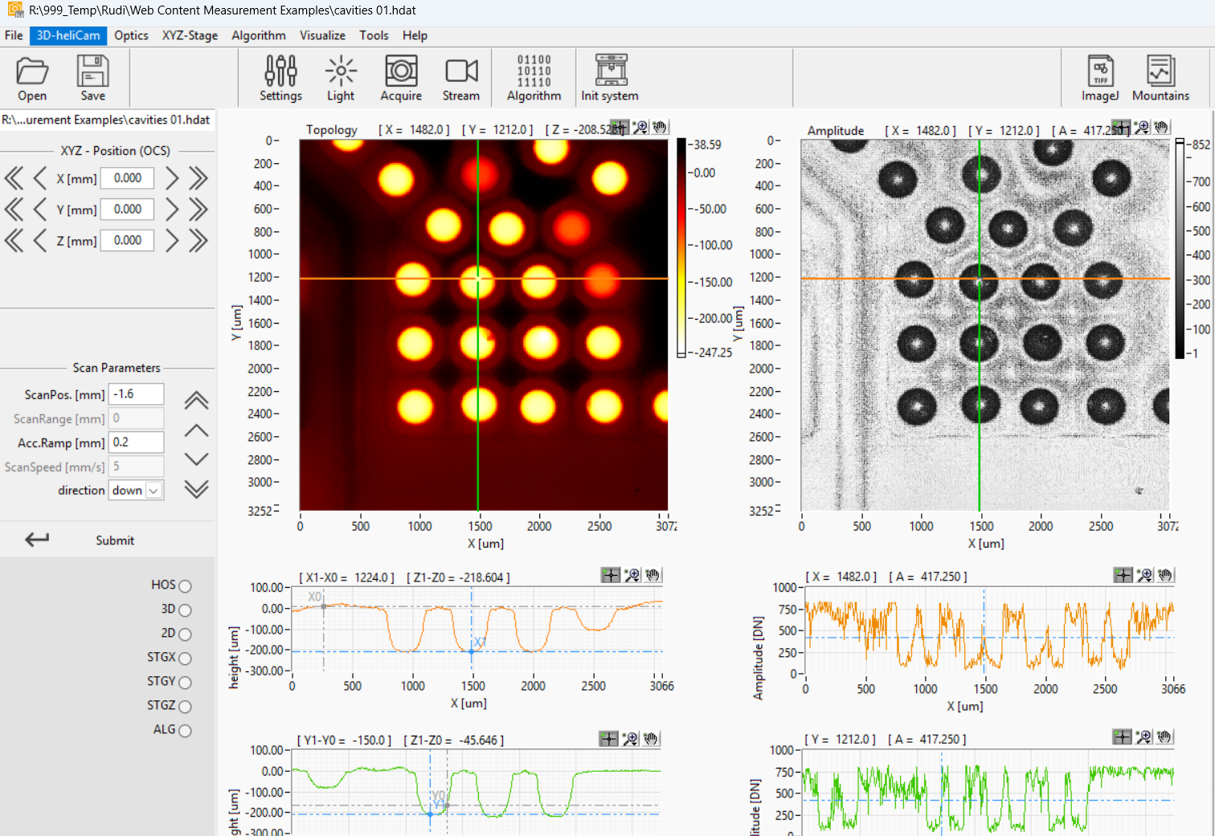The image size is (1215, 836).
Task: Click the ScanPos. [mm] input field
Action: [136, 394]
